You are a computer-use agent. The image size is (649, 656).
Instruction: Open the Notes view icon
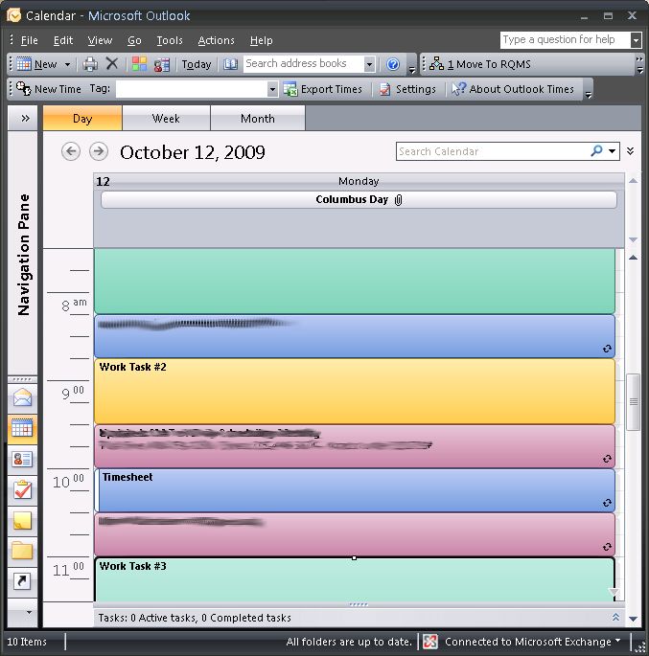[22, 520]
